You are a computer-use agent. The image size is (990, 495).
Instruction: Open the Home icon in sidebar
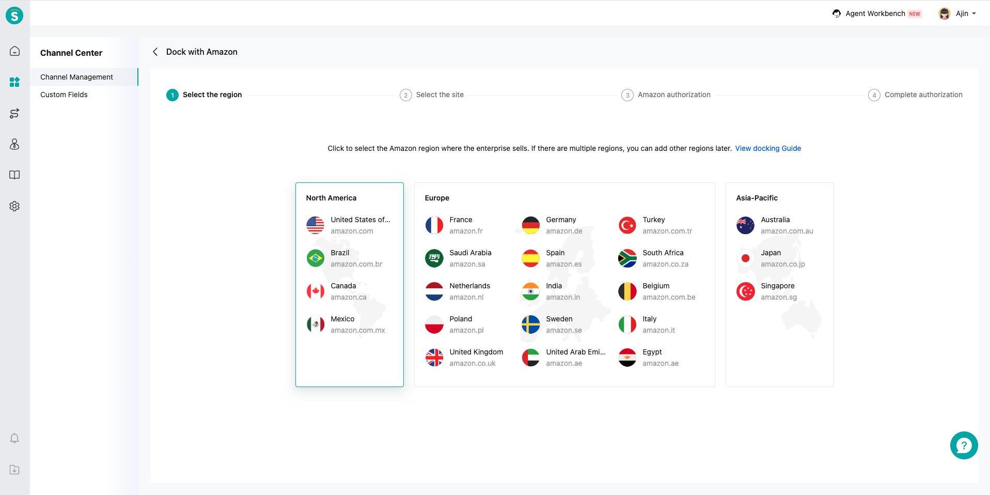[14, 51]
